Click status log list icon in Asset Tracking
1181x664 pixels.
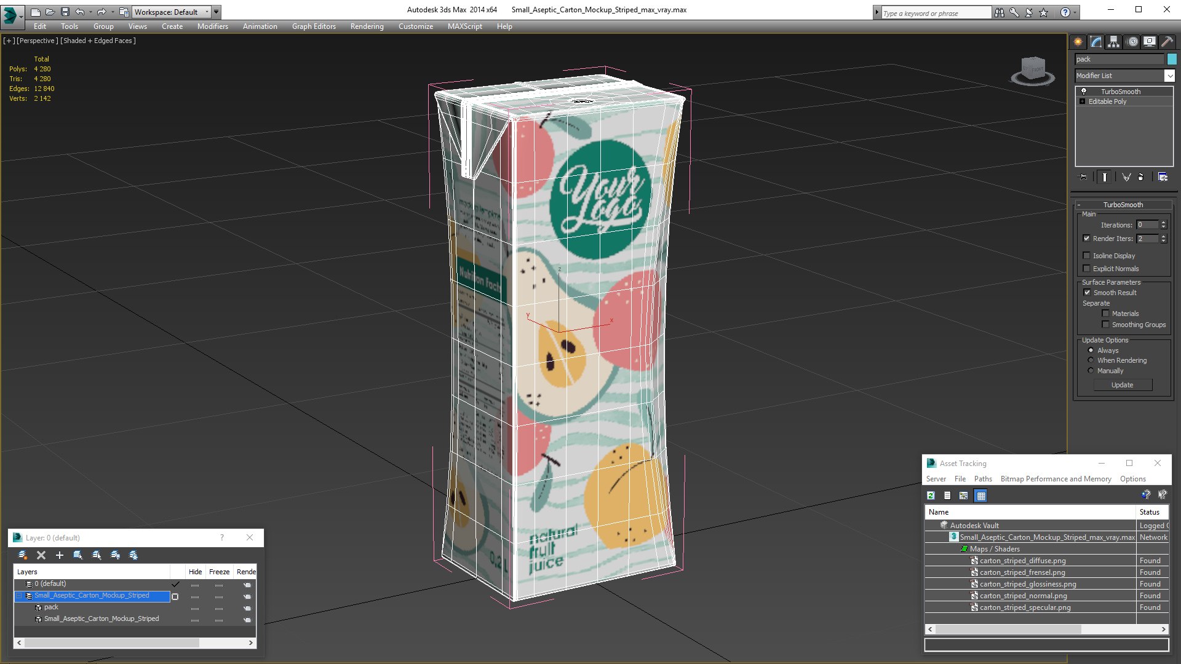pos(947,496)
